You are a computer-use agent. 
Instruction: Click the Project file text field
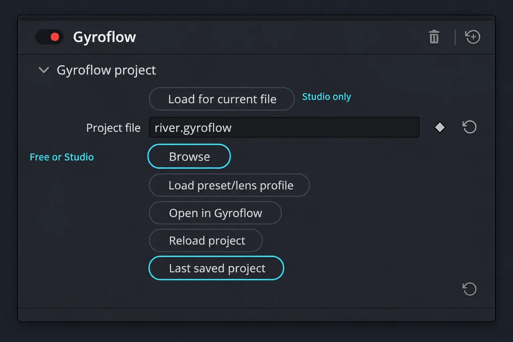pyautogui.click(x=284, y=127)
